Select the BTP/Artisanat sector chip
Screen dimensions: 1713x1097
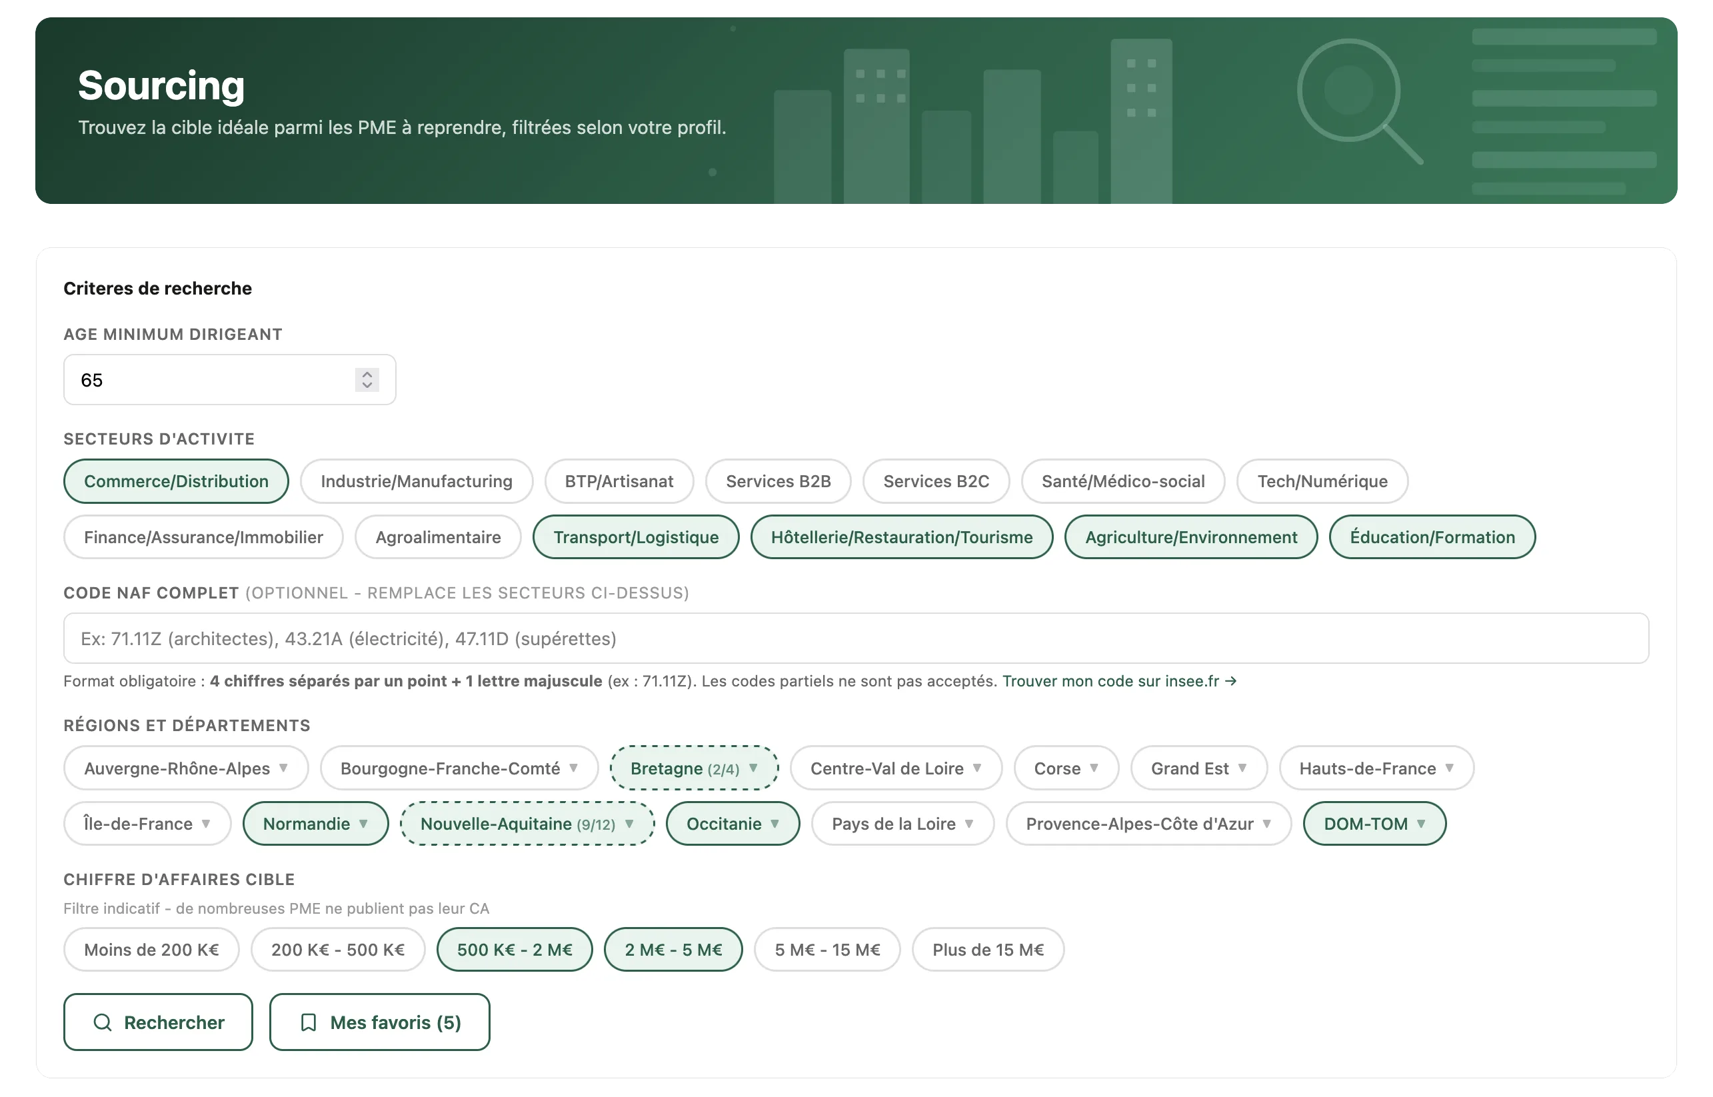[619, 481]
